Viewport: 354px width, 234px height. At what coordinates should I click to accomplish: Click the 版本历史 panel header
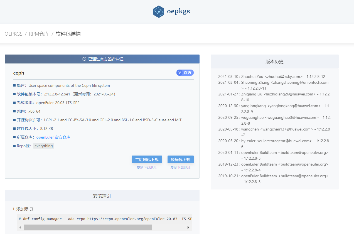coord(274,61)
